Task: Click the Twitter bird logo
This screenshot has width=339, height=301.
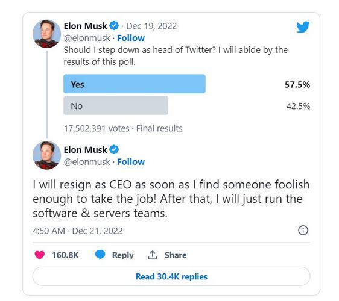Action: pos(303,27)
